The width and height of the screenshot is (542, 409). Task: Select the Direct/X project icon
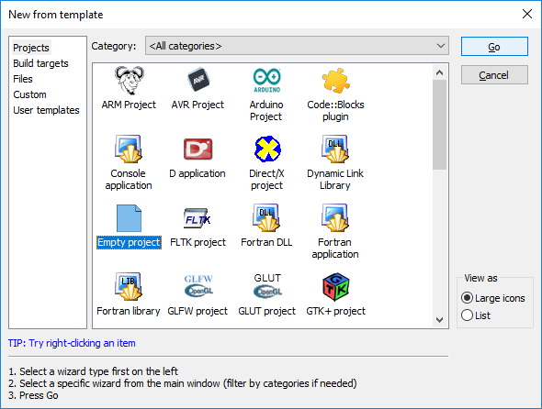point(267,149)
